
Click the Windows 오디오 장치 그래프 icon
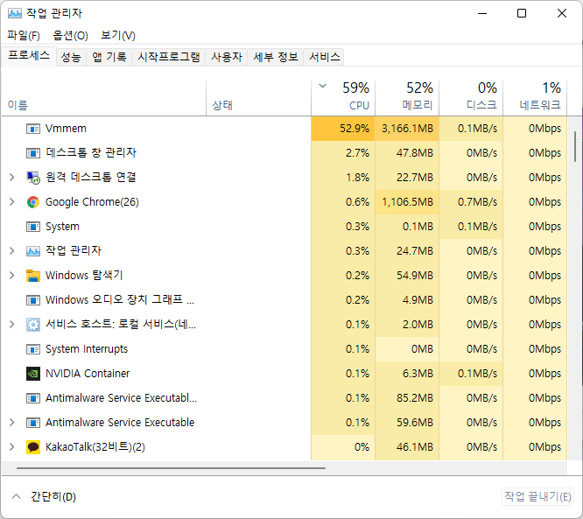[x=33, y=300]
